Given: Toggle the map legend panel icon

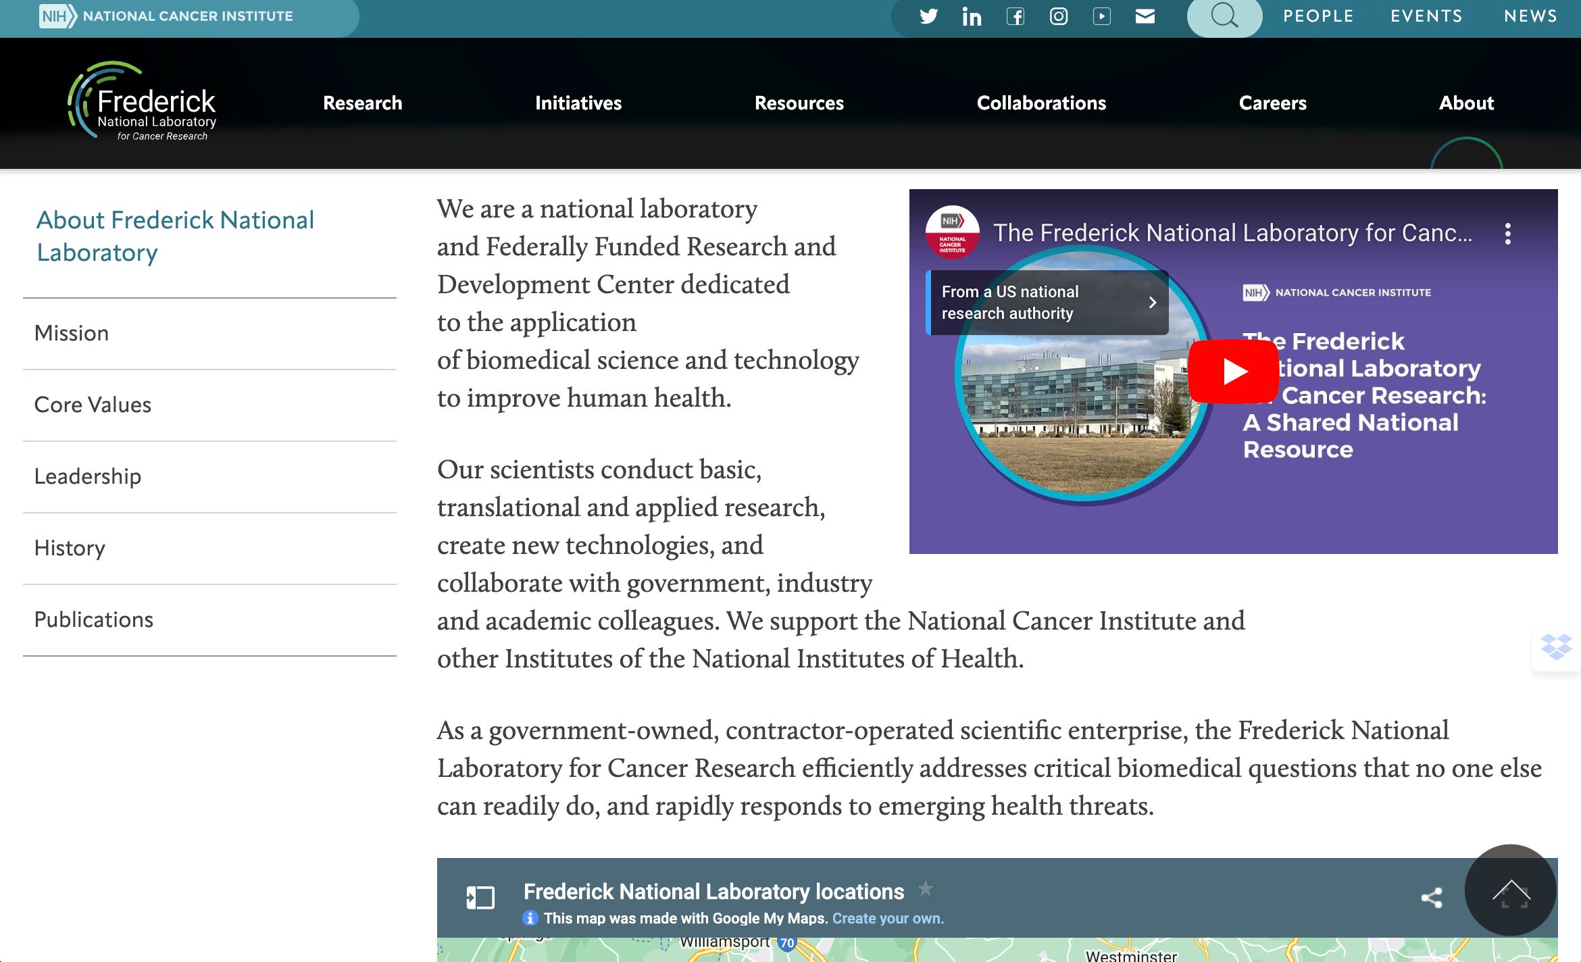Looking at the screenshot, I should pos(480,898).
